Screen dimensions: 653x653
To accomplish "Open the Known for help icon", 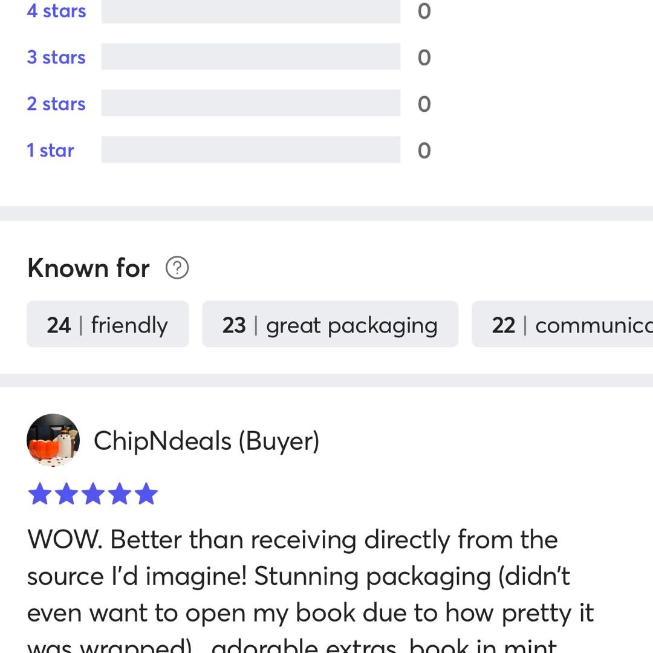I will tap(177, 267).
